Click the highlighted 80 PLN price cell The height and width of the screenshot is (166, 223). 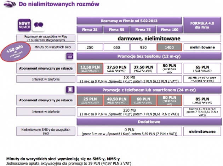170,100
